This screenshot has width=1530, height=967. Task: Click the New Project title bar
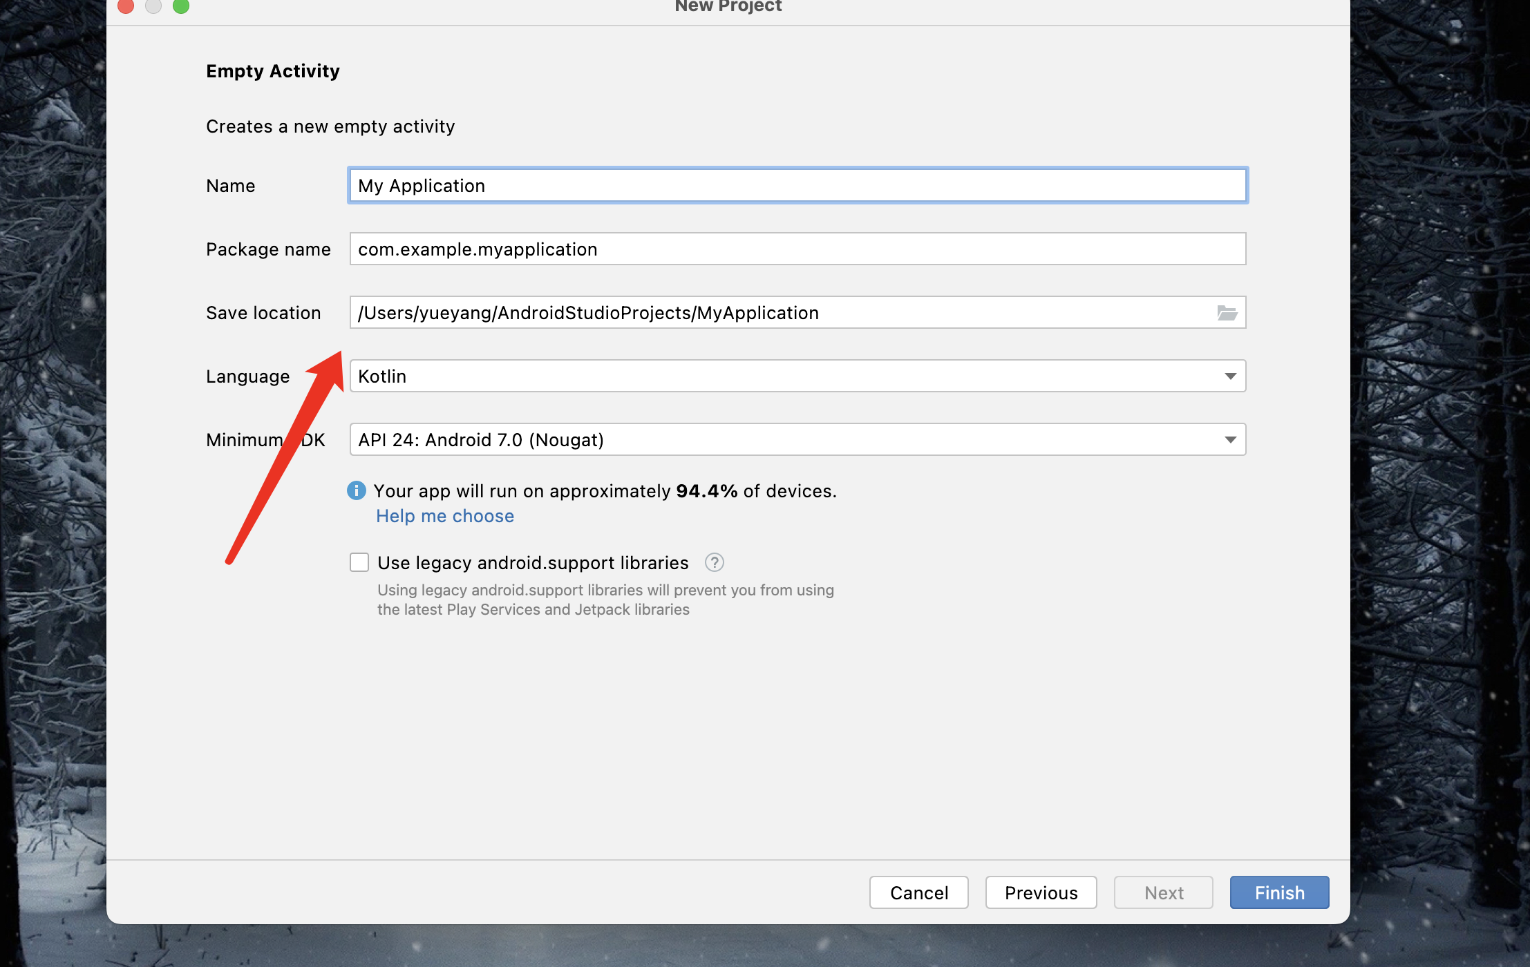pyautogui.click(x=728, y=7)
